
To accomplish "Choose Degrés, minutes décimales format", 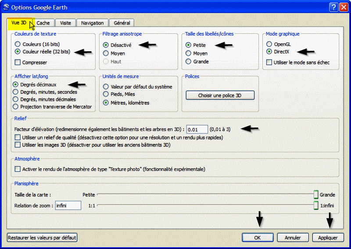I will pyautogui.click(x=15, y=99).
